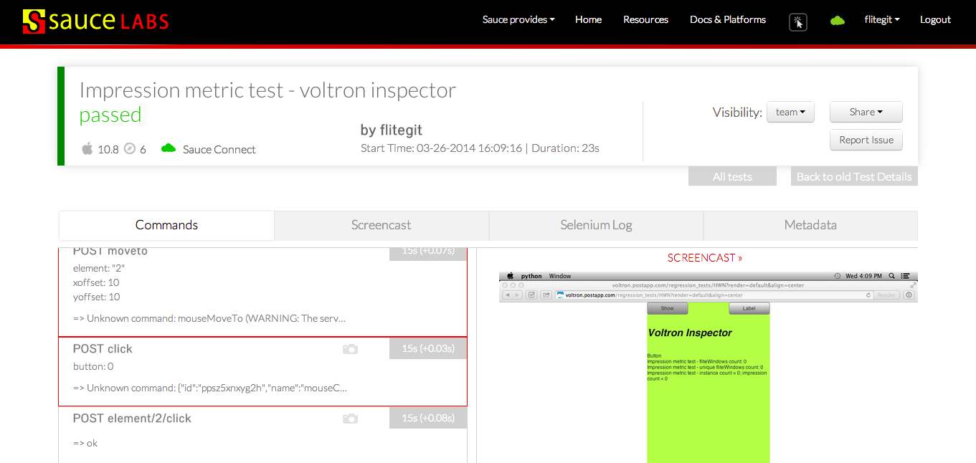Click the Safari browser icon beside 6

pyautogui.click(x=130, y=148)
